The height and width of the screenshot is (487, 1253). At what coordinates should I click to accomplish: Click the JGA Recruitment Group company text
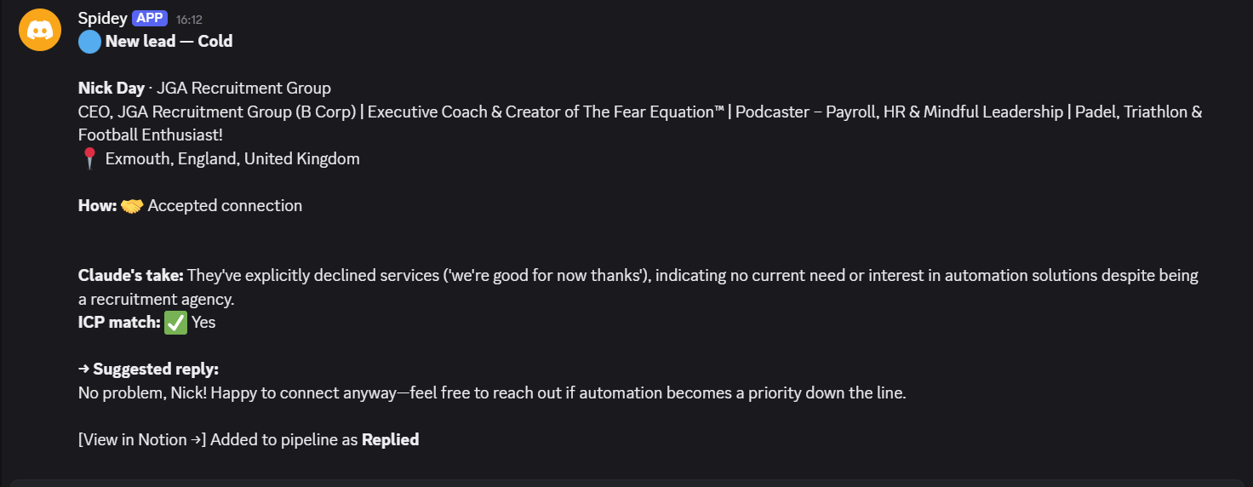243,89
